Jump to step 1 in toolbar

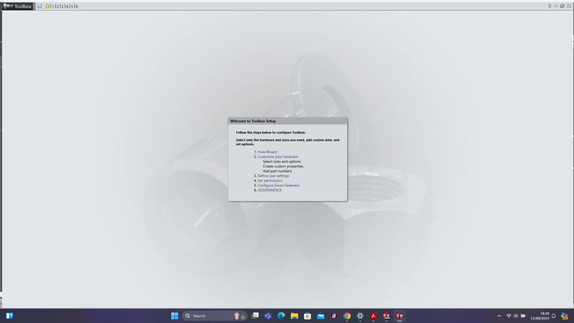click(53, 6)
